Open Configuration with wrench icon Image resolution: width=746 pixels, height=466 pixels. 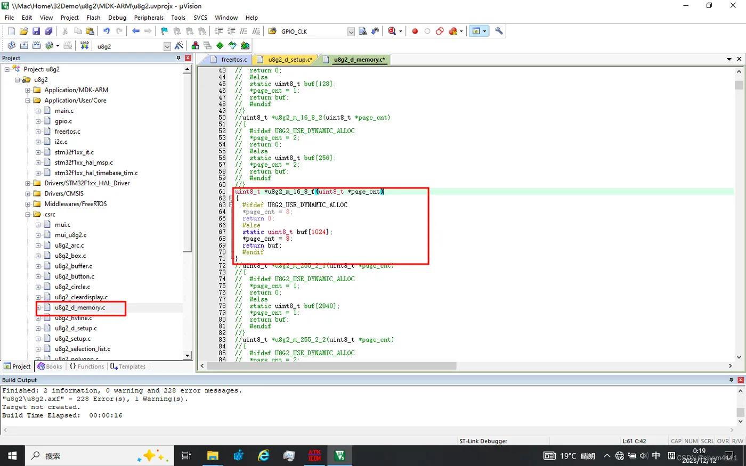pos(499,31)
